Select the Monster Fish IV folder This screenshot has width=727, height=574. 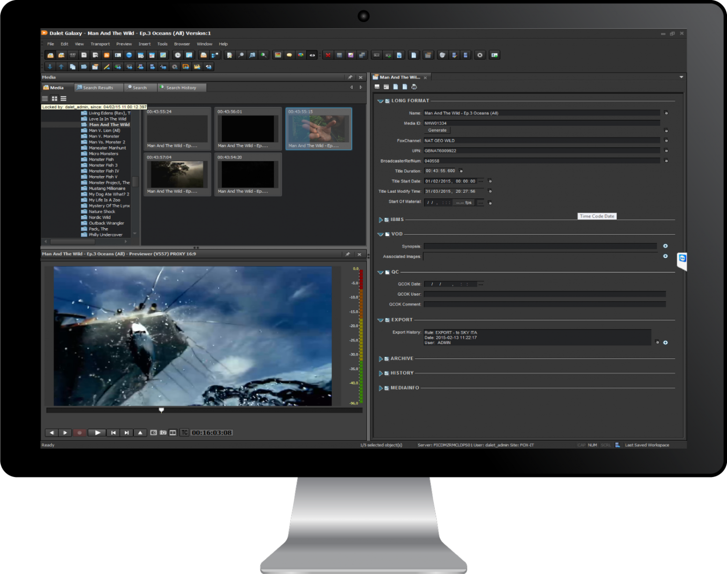104,171
